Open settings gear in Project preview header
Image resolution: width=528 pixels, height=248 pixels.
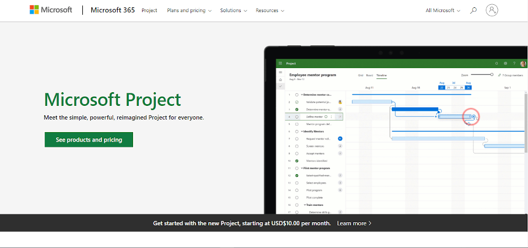point(505,63)
